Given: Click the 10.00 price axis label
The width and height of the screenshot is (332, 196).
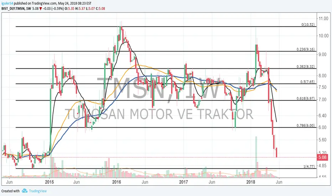Looking at the screenshot, I should [324, 36].
